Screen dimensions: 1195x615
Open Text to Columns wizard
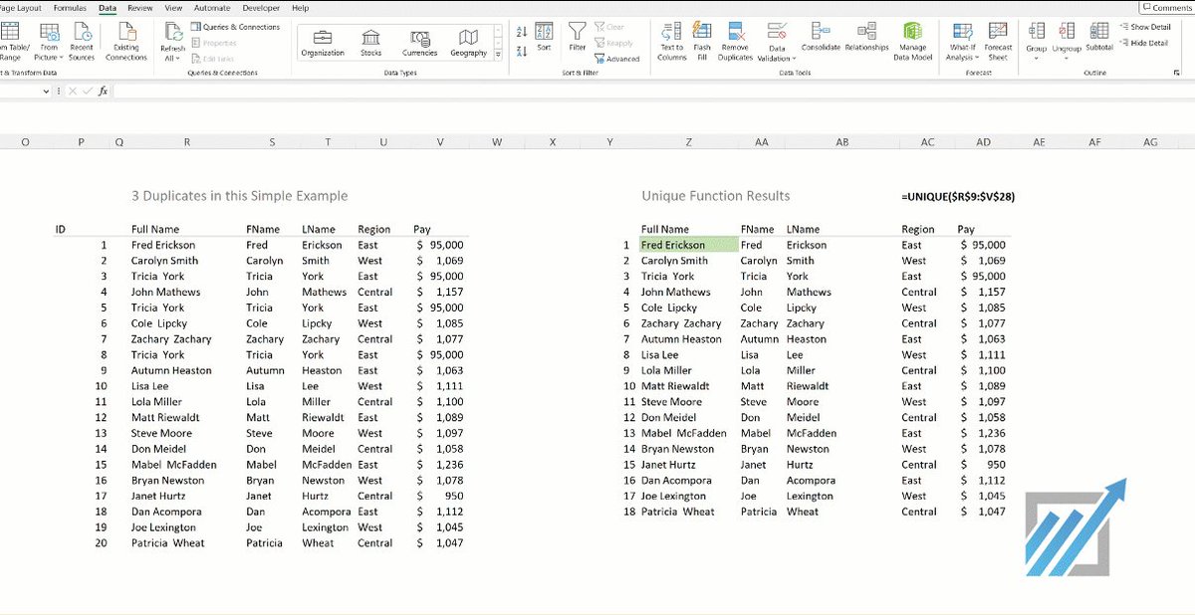coord(672,42)
